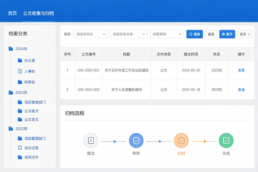Click the 合同文件 folder icon
This screenshot has width=258, height=172.
pos(20,157)
